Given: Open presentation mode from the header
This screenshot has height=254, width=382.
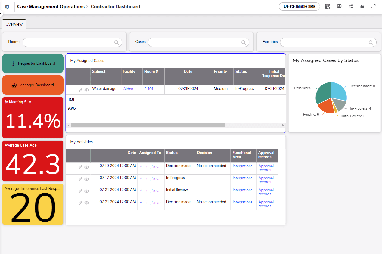Looking at the screenshot, I should [339, 6].
